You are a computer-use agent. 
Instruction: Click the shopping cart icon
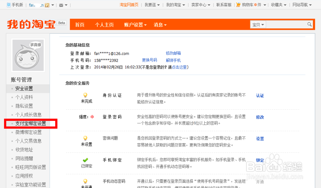click(x=238, y=5)
